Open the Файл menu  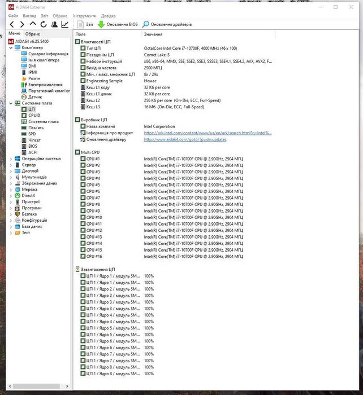click(x=13, y=16)
